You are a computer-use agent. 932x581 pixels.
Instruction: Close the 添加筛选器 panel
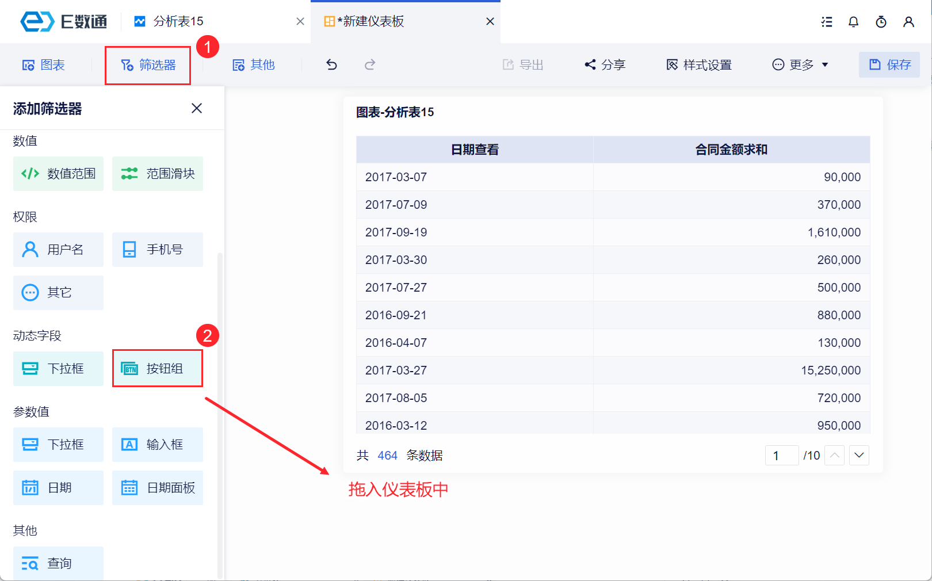click(197, 108)
